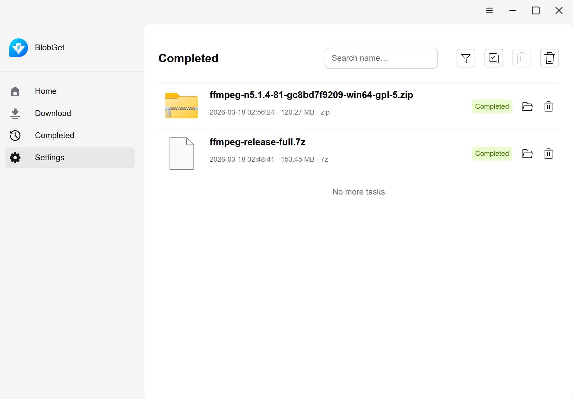
Task: Open the Settings page
Action: coord(49,157)
